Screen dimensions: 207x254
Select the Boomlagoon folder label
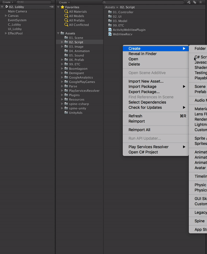(78, 69)
